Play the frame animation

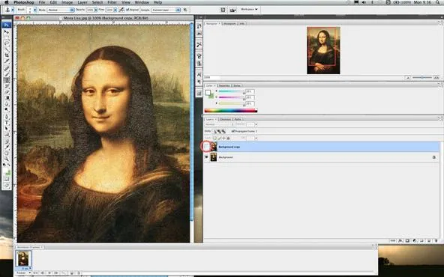[x=49, y=273]
